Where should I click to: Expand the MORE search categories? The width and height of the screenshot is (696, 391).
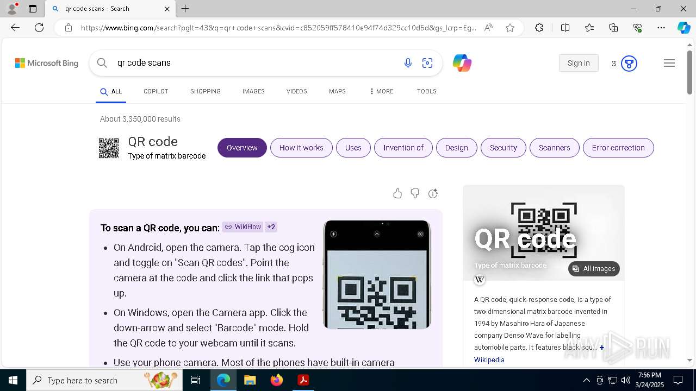pyautogui.click(x=381, y=91)
